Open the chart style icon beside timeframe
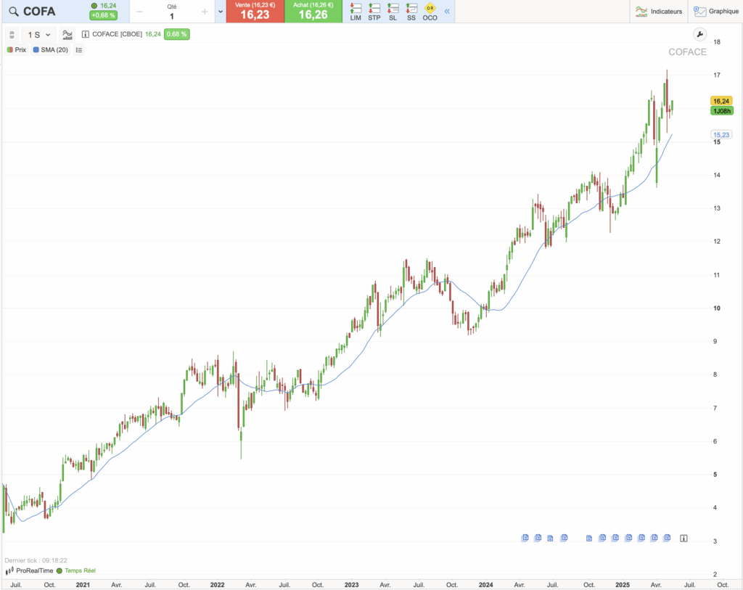 [67, 35]
